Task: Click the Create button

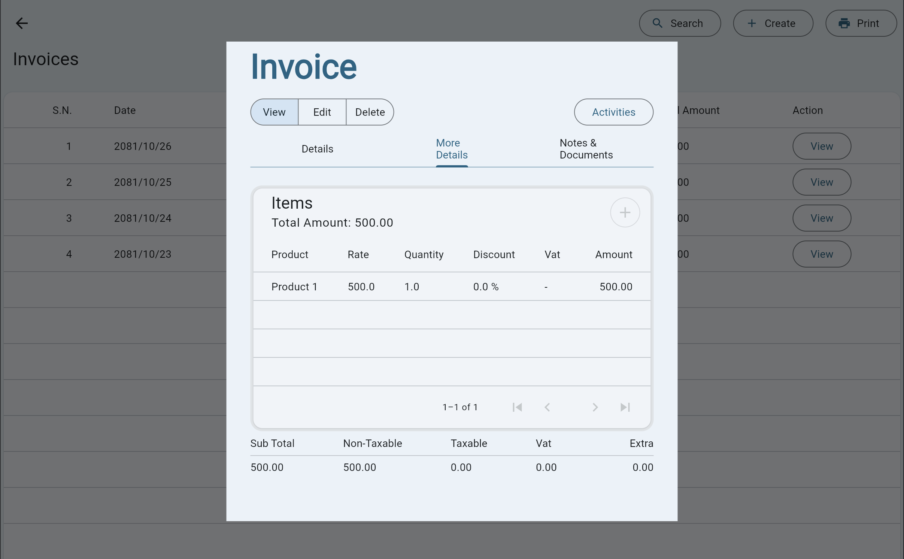Action: coord(773,23)
